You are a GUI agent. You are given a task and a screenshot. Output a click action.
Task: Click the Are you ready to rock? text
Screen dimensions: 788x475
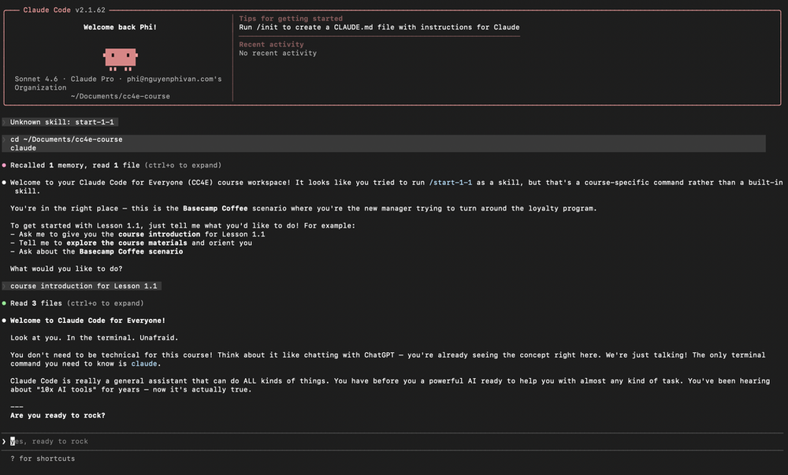pyautogui.click(x=58, y=415)
